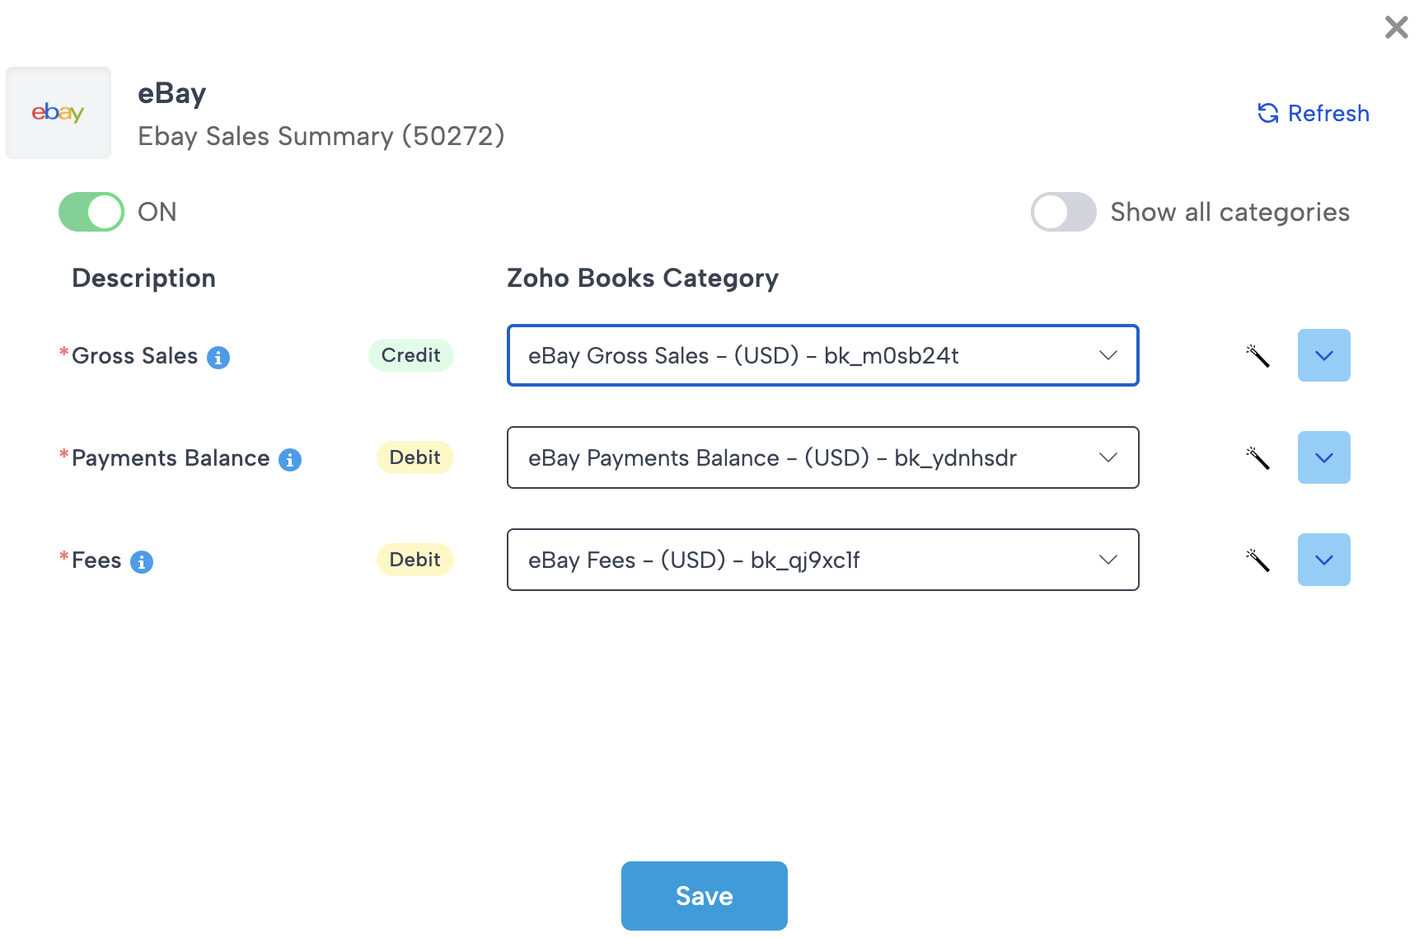
Task: Open the eBay Fees category dropdown
Action: (822, 560)
